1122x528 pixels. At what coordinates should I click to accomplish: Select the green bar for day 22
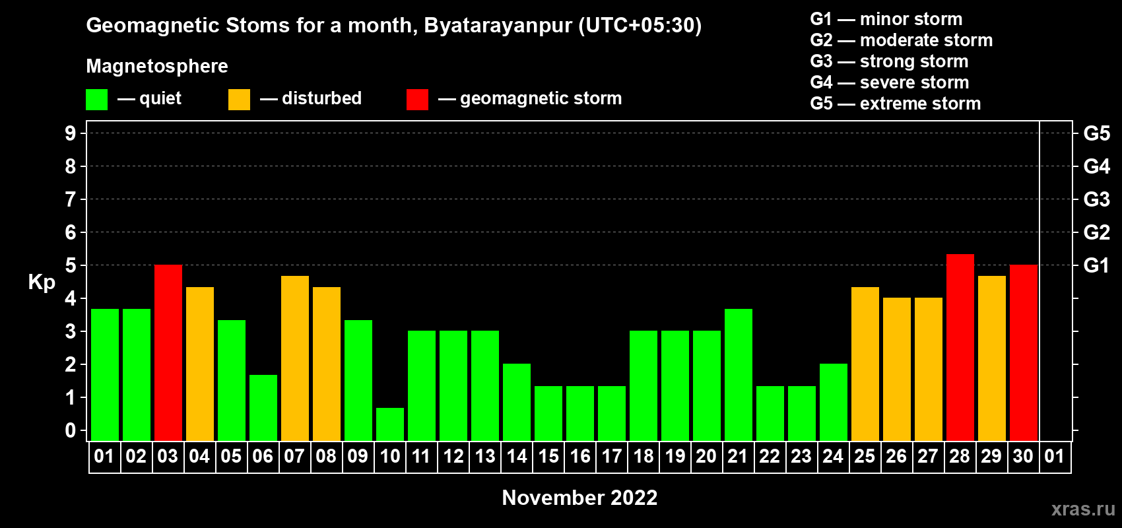(770, 414)
